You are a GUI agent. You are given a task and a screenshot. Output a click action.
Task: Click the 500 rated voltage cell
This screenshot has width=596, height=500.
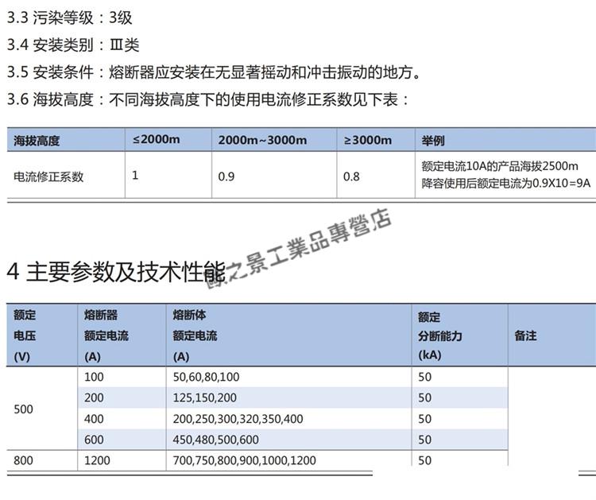(x=24, y=409)
